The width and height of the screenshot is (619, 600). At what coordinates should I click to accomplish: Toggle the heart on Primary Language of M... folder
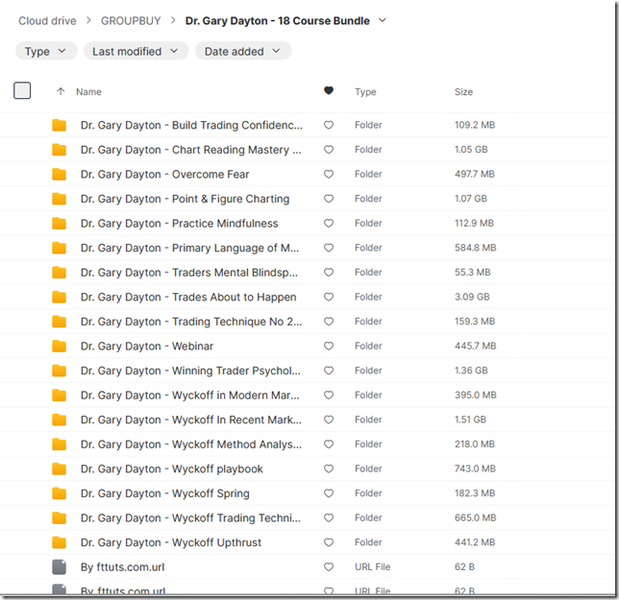pos(329,248)
